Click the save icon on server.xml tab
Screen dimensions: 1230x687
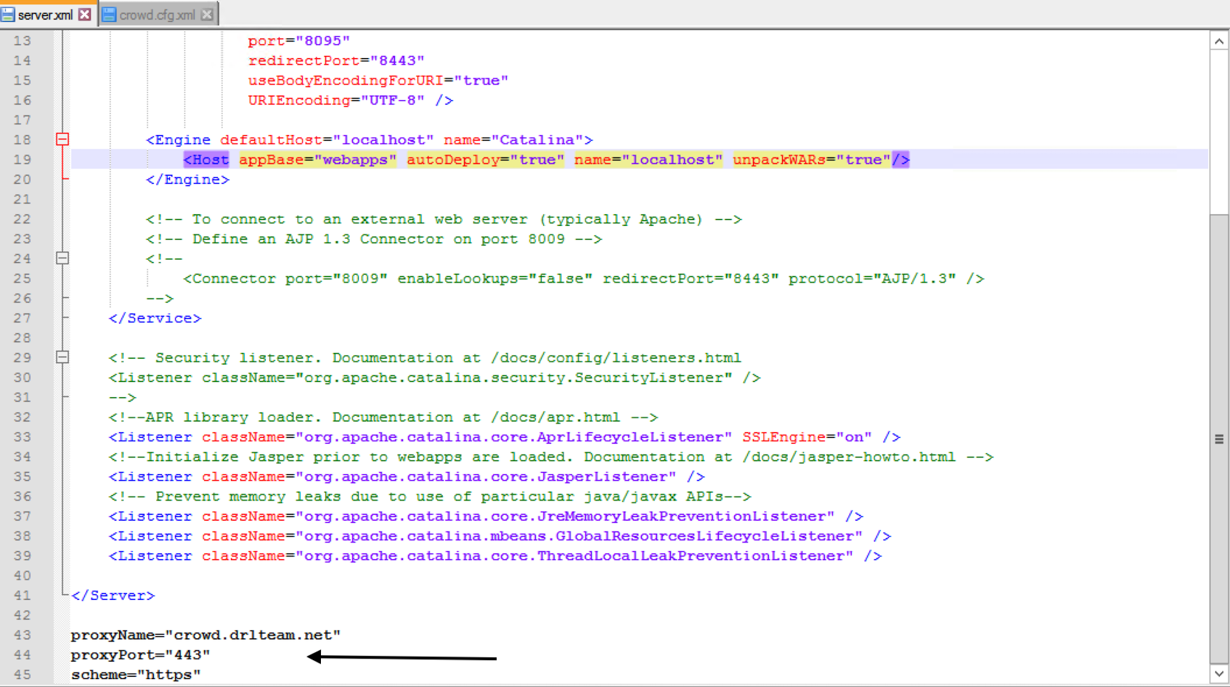(x=8, y=15)
